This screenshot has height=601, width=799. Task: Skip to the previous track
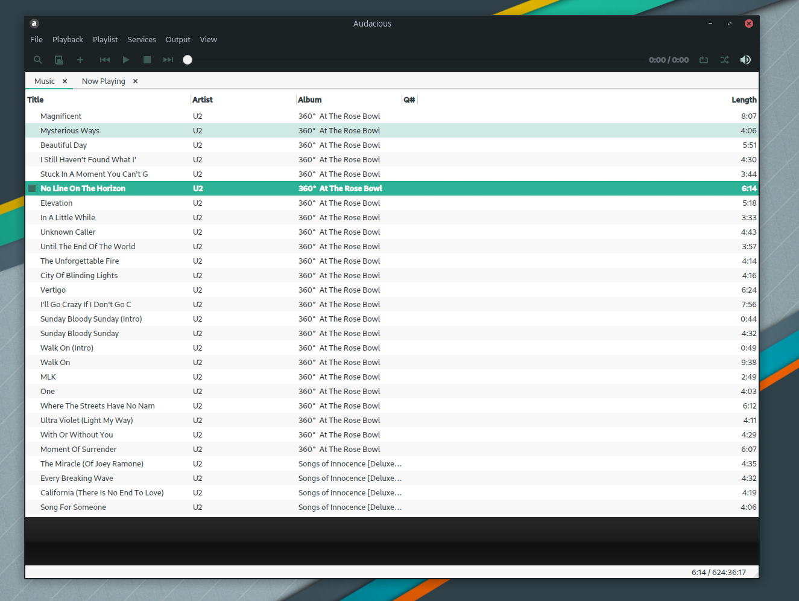coord(105,60)
